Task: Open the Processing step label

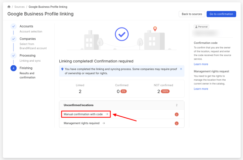Action: point(28,55)
